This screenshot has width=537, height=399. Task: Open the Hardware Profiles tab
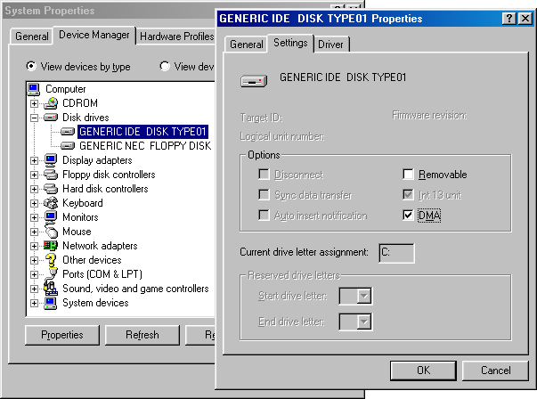pos(176,37)
